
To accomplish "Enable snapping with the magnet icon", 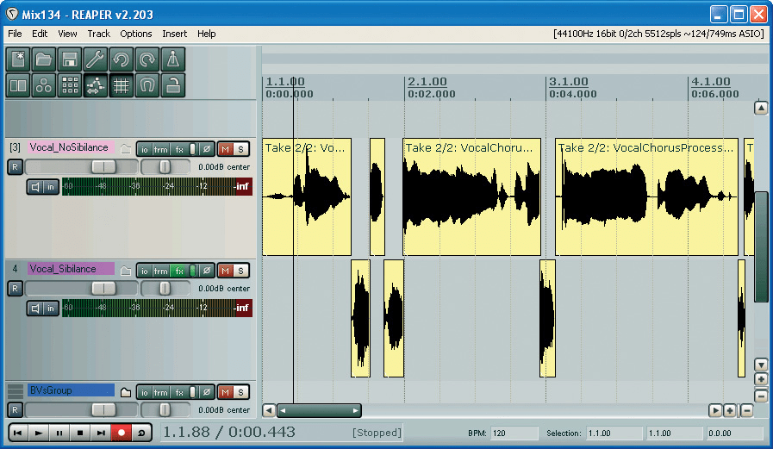I will coord(147,85).
